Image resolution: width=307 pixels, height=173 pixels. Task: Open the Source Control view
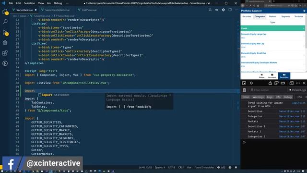[x=5, y=32]
